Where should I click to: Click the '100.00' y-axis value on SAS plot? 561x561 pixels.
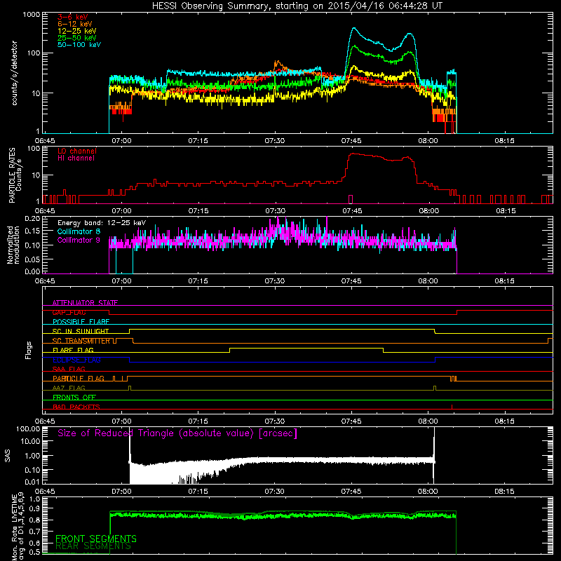(28, 428)
